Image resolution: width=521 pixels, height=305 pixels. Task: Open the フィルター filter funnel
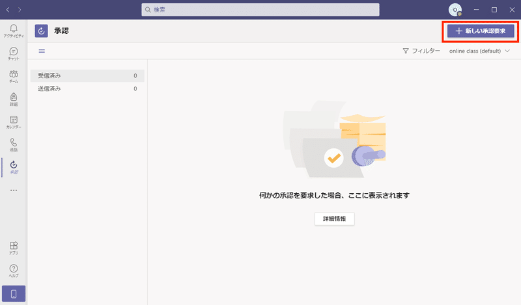421,51
